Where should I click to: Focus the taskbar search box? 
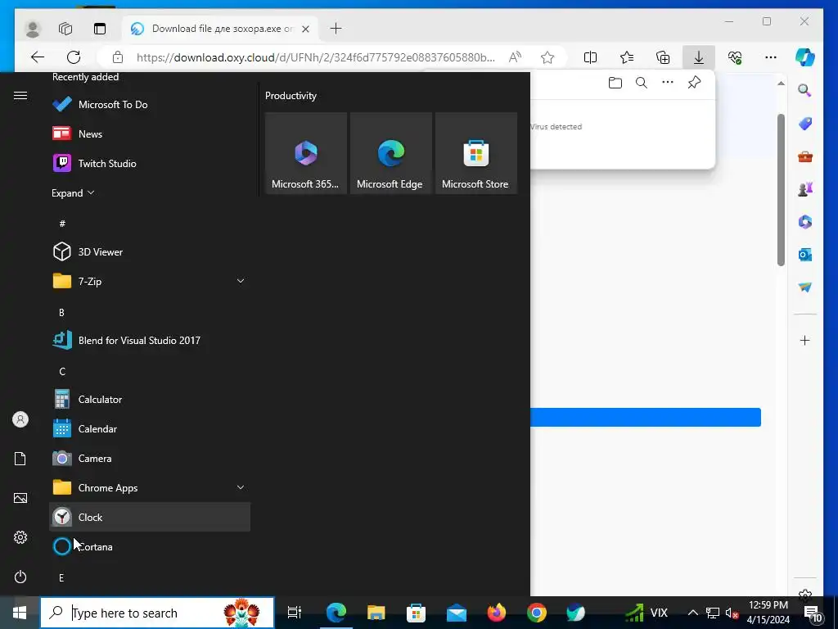(x=157, y=613)
